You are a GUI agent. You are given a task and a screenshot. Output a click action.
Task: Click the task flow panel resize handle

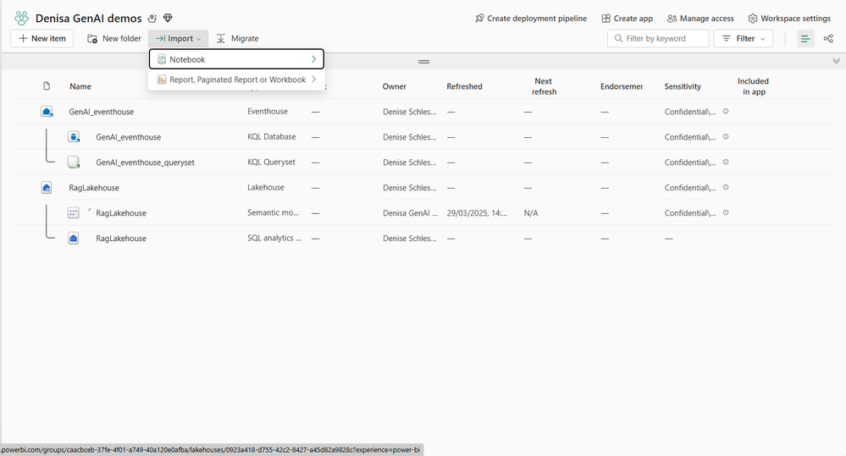coord(424,62)
